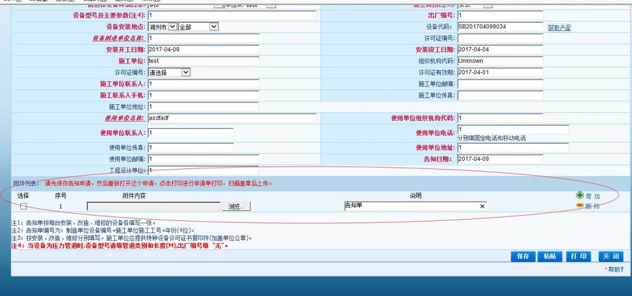Click the 获取产品 link
This screenshot has height=296, width=632.
pos(559,28)
